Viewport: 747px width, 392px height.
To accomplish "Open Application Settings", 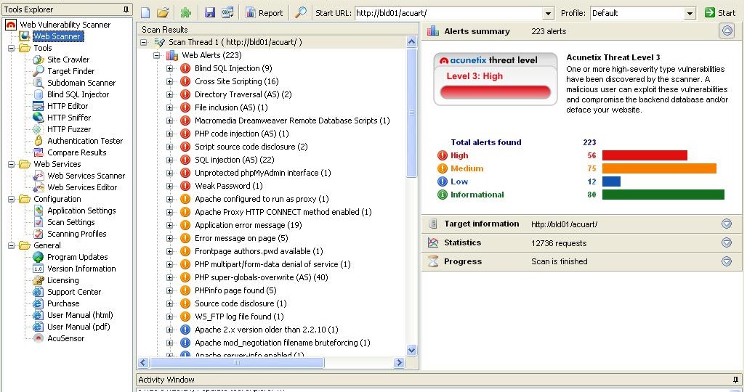I will point(81,211).
